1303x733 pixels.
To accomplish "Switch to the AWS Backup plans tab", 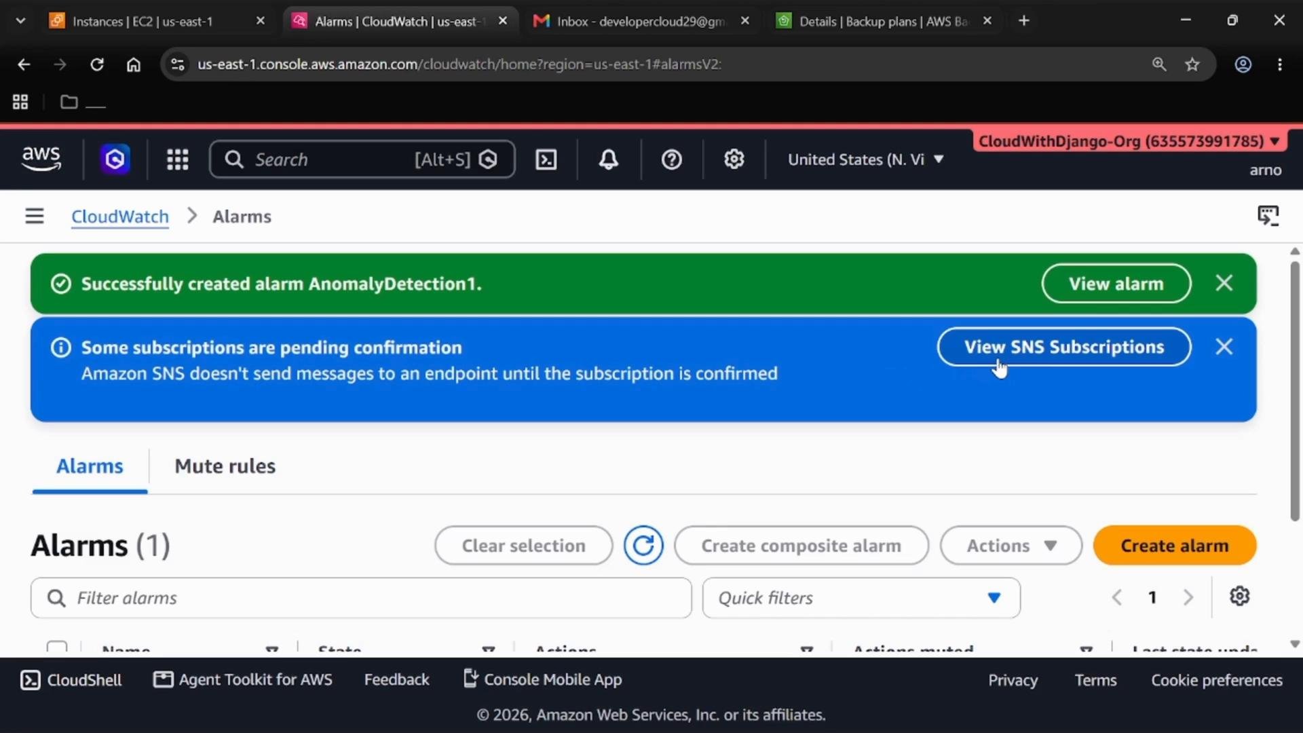I will [x=884, y=21].
